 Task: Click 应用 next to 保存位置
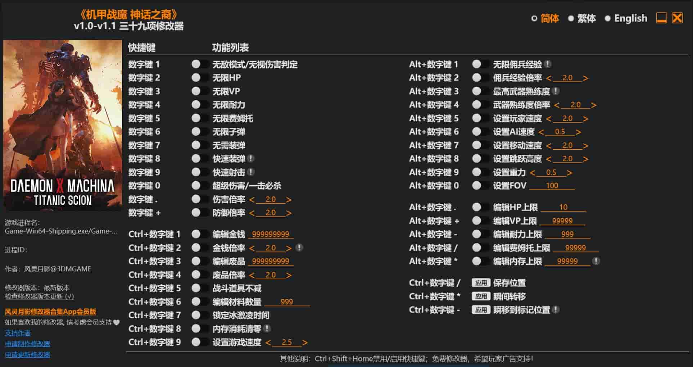coord(481,283)
